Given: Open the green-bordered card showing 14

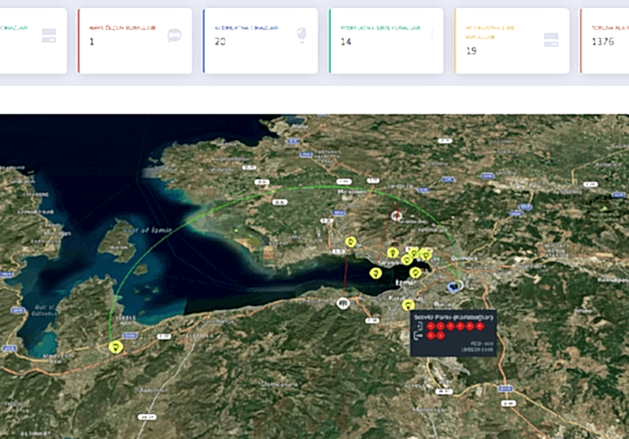Looking at the screenshot, I should coord(386,41).
